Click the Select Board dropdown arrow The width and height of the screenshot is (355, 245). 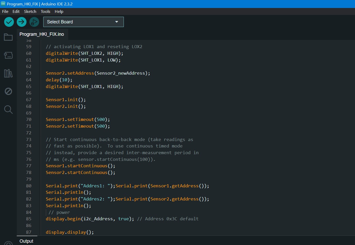[x=117, y=22]
